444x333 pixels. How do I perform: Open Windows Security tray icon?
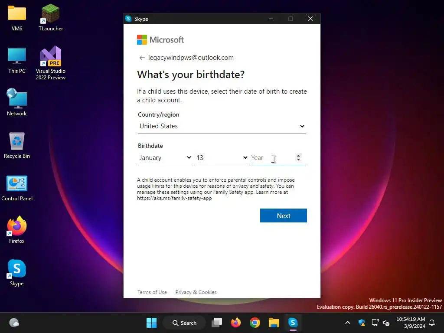coord(362,323)
